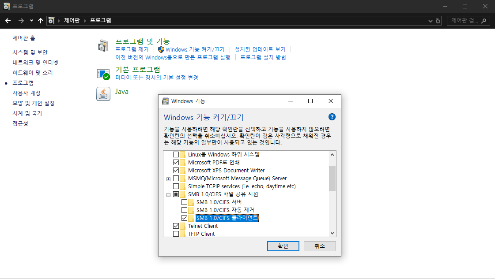Select 프로그램 in the sidebar
This screenshot has height=279, width=495.
(23, 82)
